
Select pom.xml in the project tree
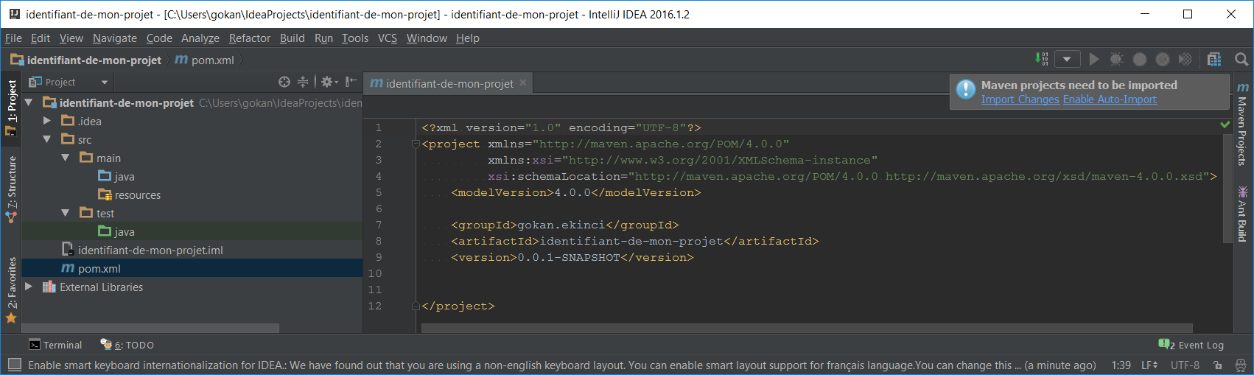click(99, 269)
